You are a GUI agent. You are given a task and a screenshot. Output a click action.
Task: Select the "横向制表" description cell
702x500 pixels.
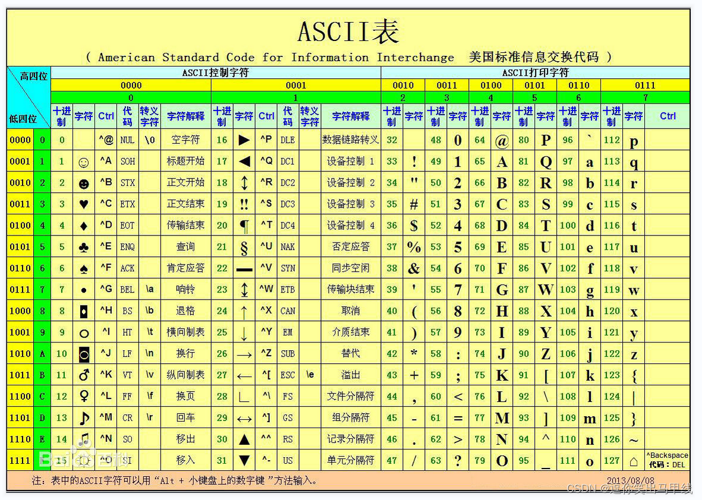tap(185, 332)
